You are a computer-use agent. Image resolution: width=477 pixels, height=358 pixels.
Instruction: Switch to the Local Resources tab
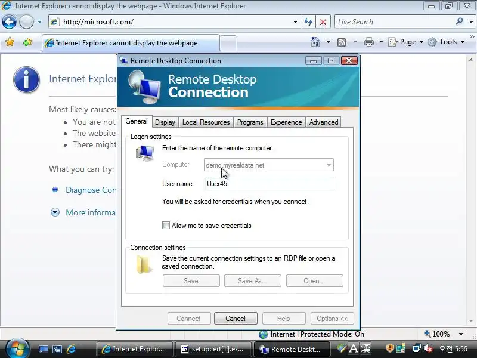click(x=206, y=122)
